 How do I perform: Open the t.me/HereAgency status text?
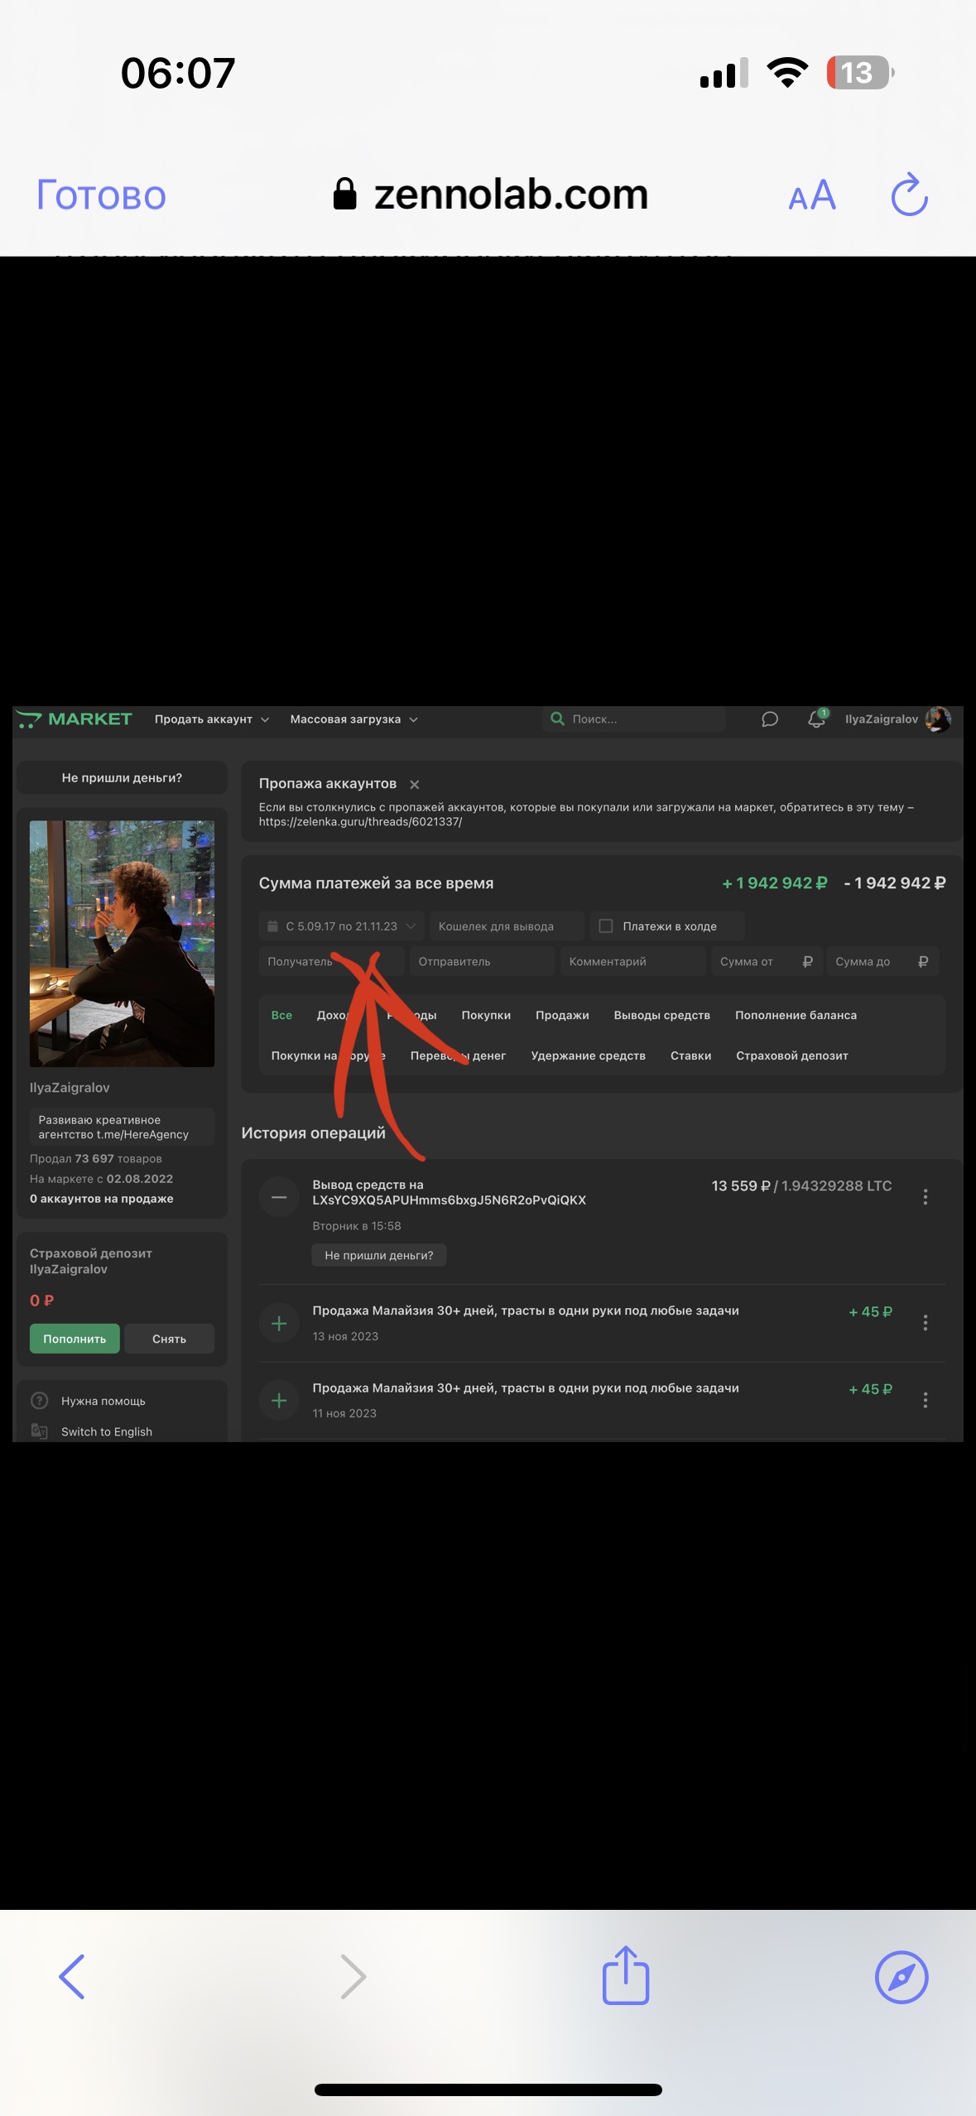coord(122,1127)
